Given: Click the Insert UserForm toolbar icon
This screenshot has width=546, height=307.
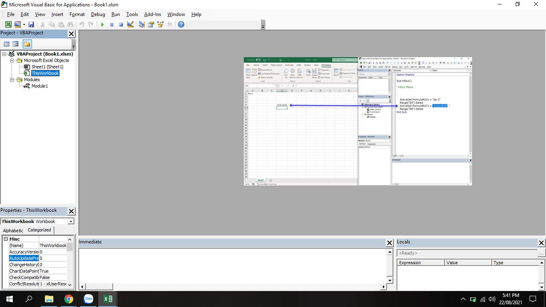Looking at the screenshot, I should (x=17, y=24).
